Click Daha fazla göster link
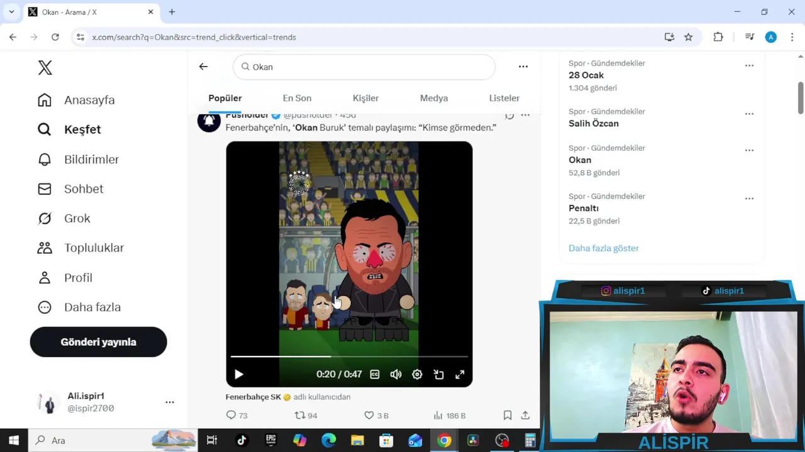805x452 pixels. 604,248
